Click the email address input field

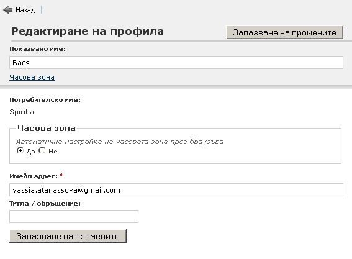176,190
